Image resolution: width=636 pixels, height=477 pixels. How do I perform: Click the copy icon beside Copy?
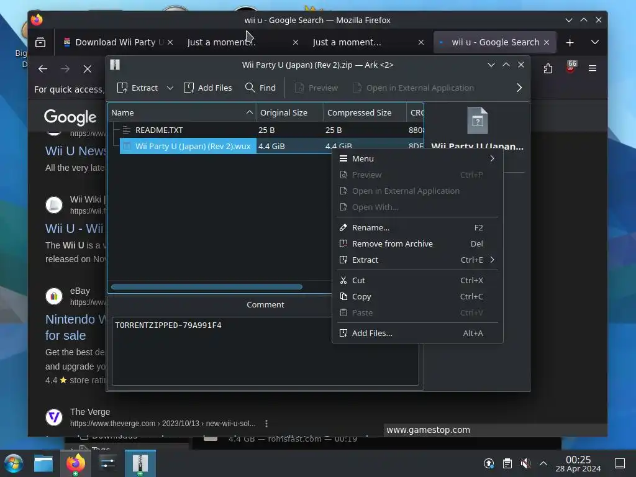coord(343,296)
